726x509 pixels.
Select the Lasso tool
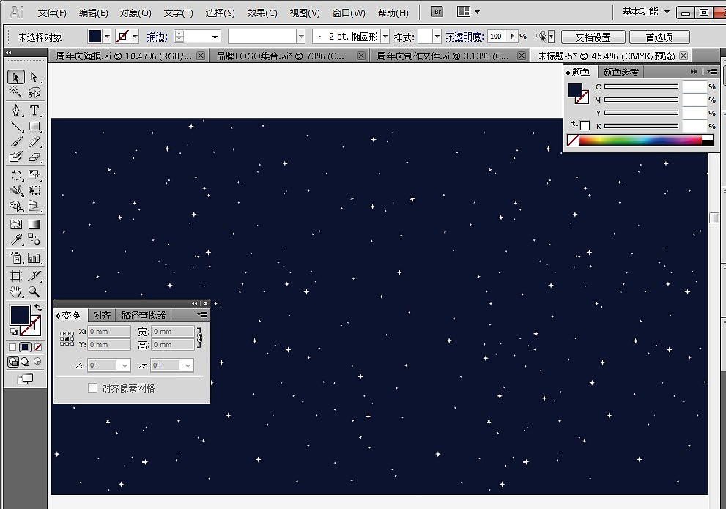point(34,92)
